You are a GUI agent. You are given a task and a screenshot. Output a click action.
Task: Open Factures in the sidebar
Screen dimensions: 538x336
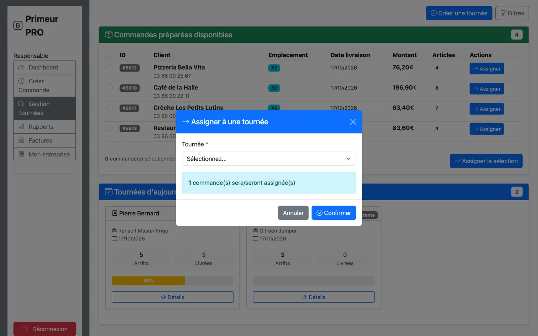point(44,140)
